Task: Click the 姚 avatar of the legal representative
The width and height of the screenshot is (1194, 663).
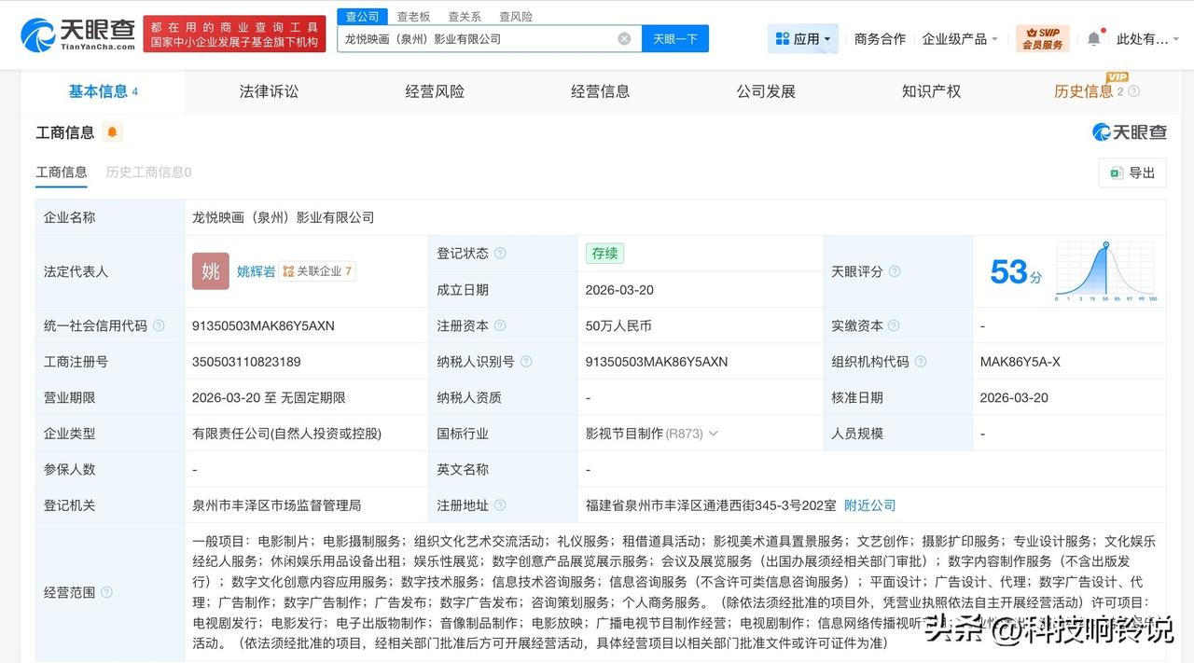Action: 210,270
